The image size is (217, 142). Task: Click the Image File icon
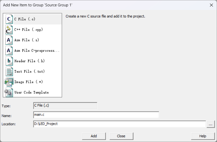coord(9,82)
